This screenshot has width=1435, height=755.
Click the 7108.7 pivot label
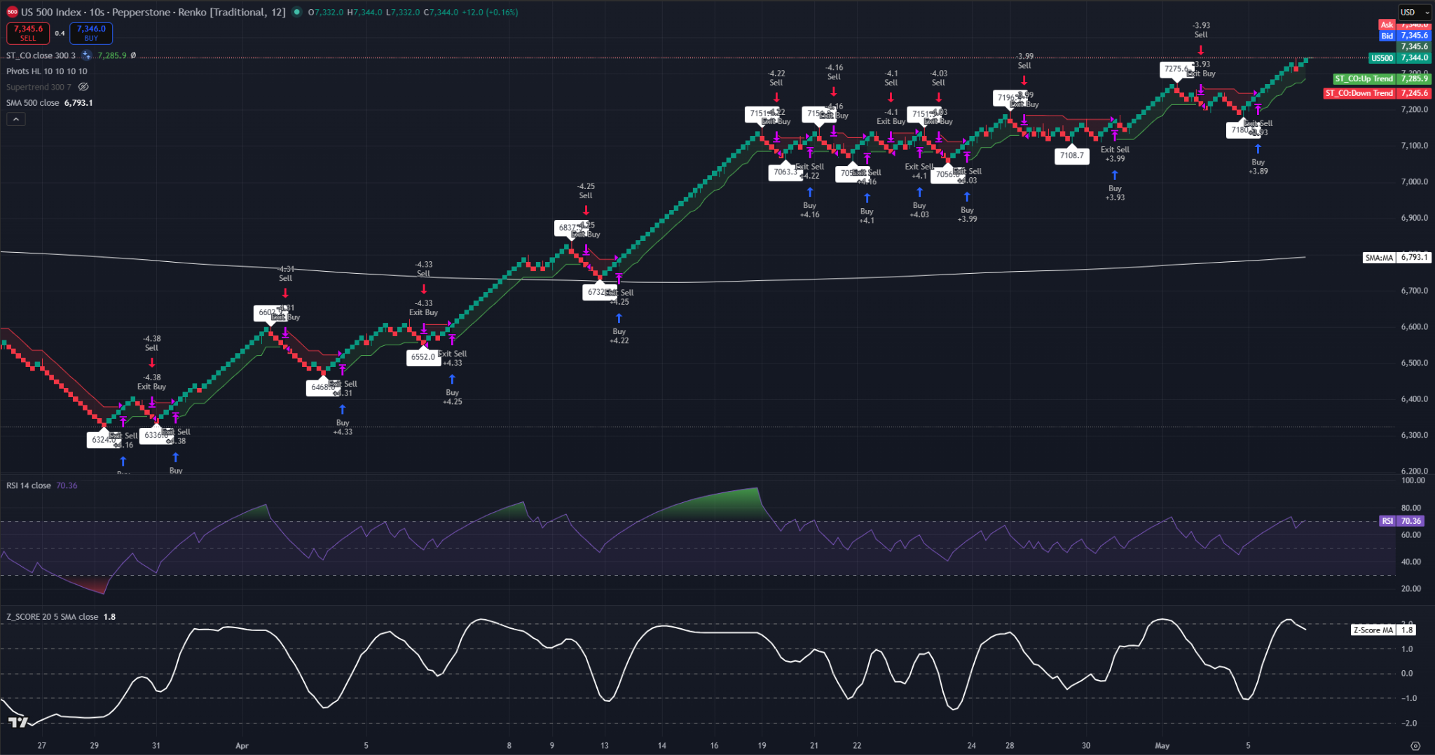tap(1072, 155)
